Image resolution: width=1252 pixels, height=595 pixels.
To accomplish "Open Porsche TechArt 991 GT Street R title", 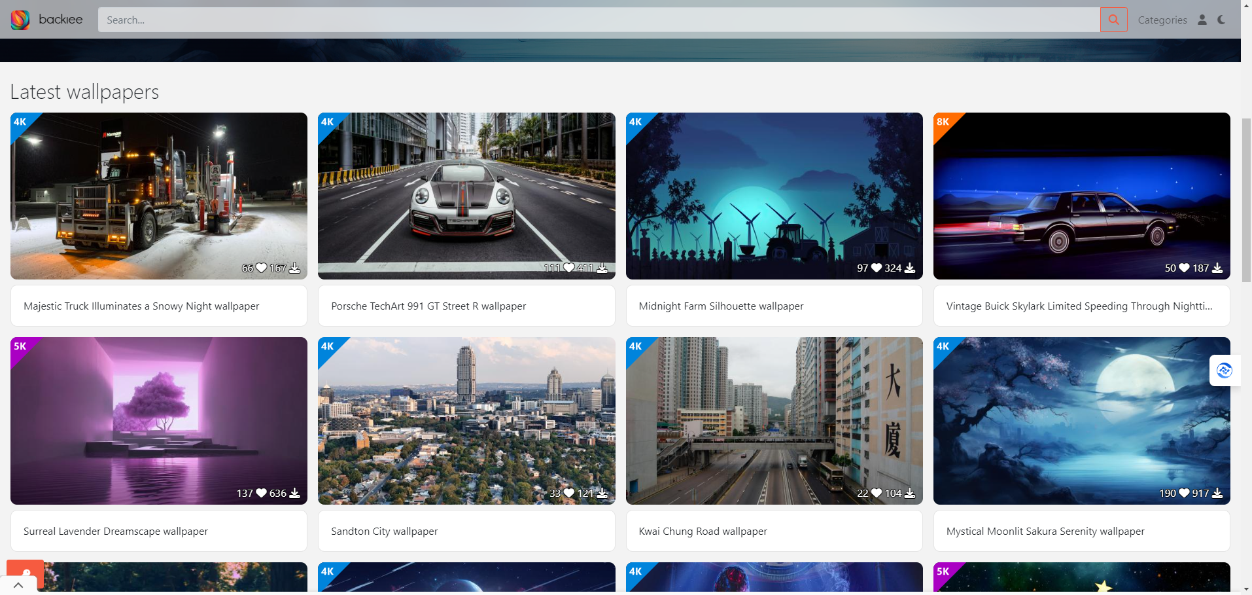I will (x=428, y=306).
